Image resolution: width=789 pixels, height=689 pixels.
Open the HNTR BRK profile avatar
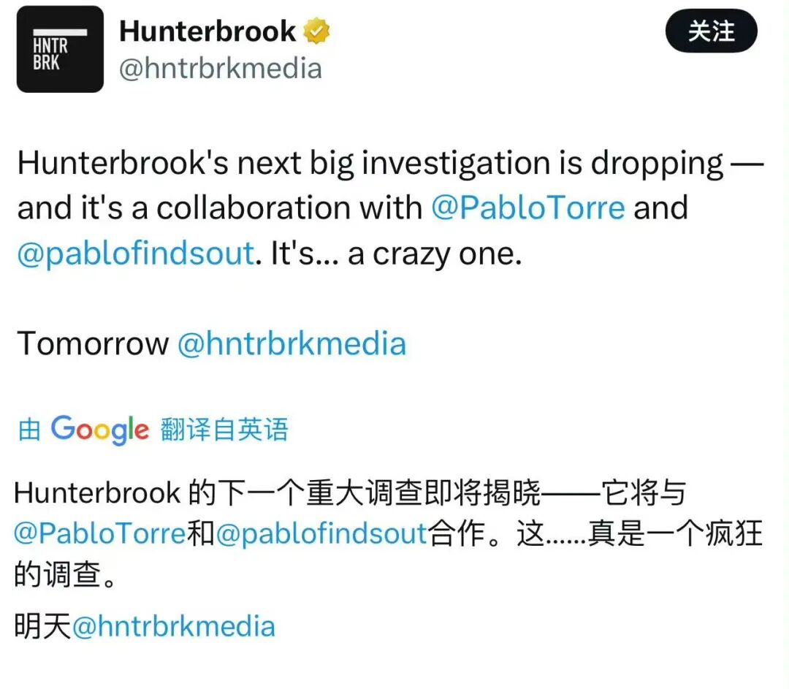tap(60, 49)
